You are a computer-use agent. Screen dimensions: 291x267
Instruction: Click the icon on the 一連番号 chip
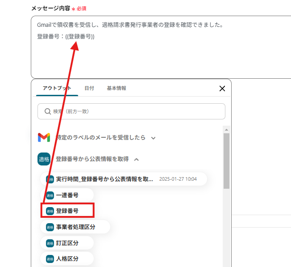tap(50, 195)
